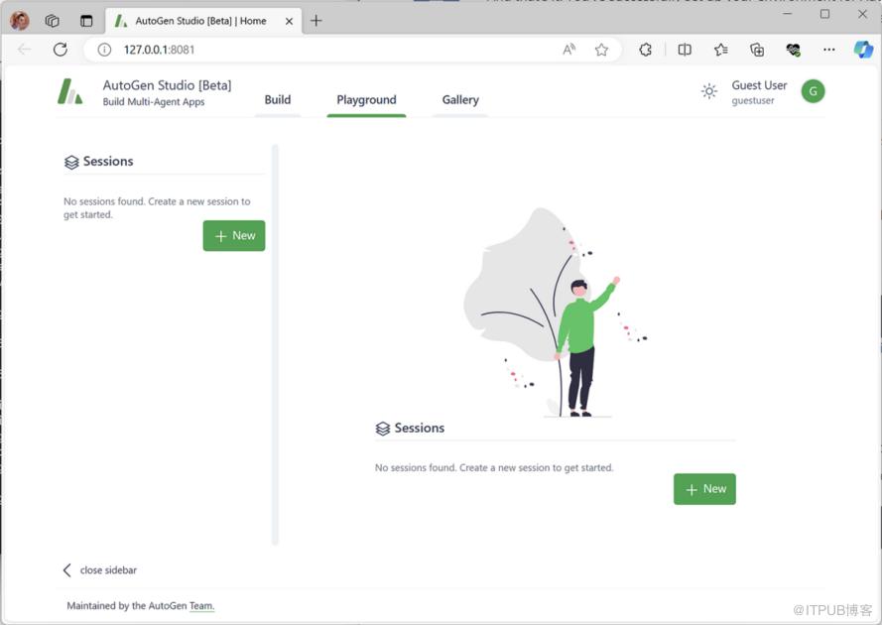882x625 pixels.
Task: Click the green G user avatar
Action: pyautogui.click(x=813, y=91)
